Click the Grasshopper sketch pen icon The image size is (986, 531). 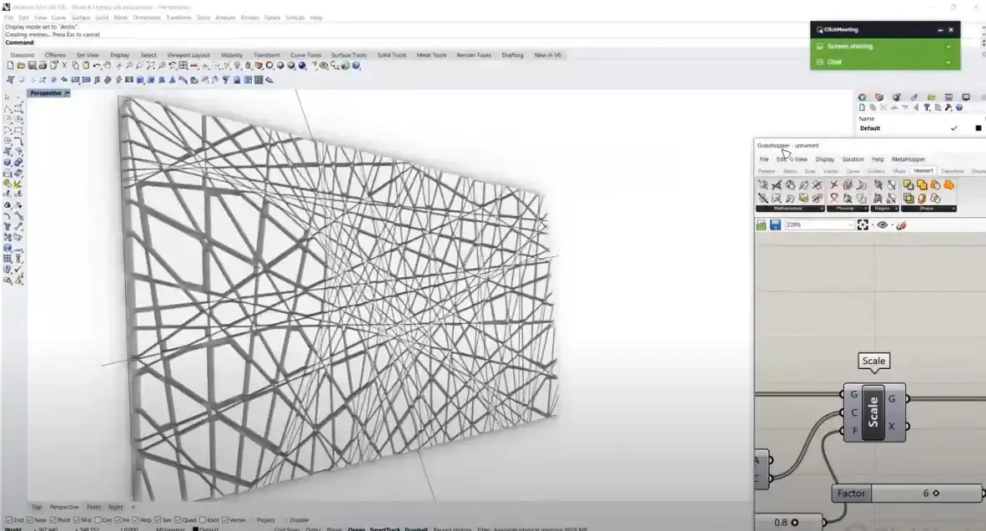tap(901, 225)
